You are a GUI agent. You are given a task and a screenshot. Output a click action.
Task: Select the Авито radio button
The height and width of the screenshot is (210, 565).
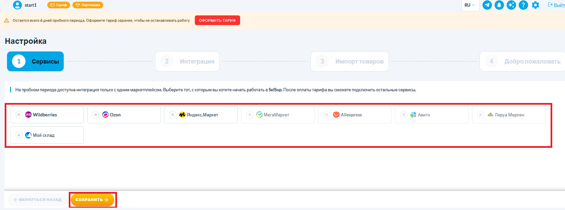[x=404, y=115]
